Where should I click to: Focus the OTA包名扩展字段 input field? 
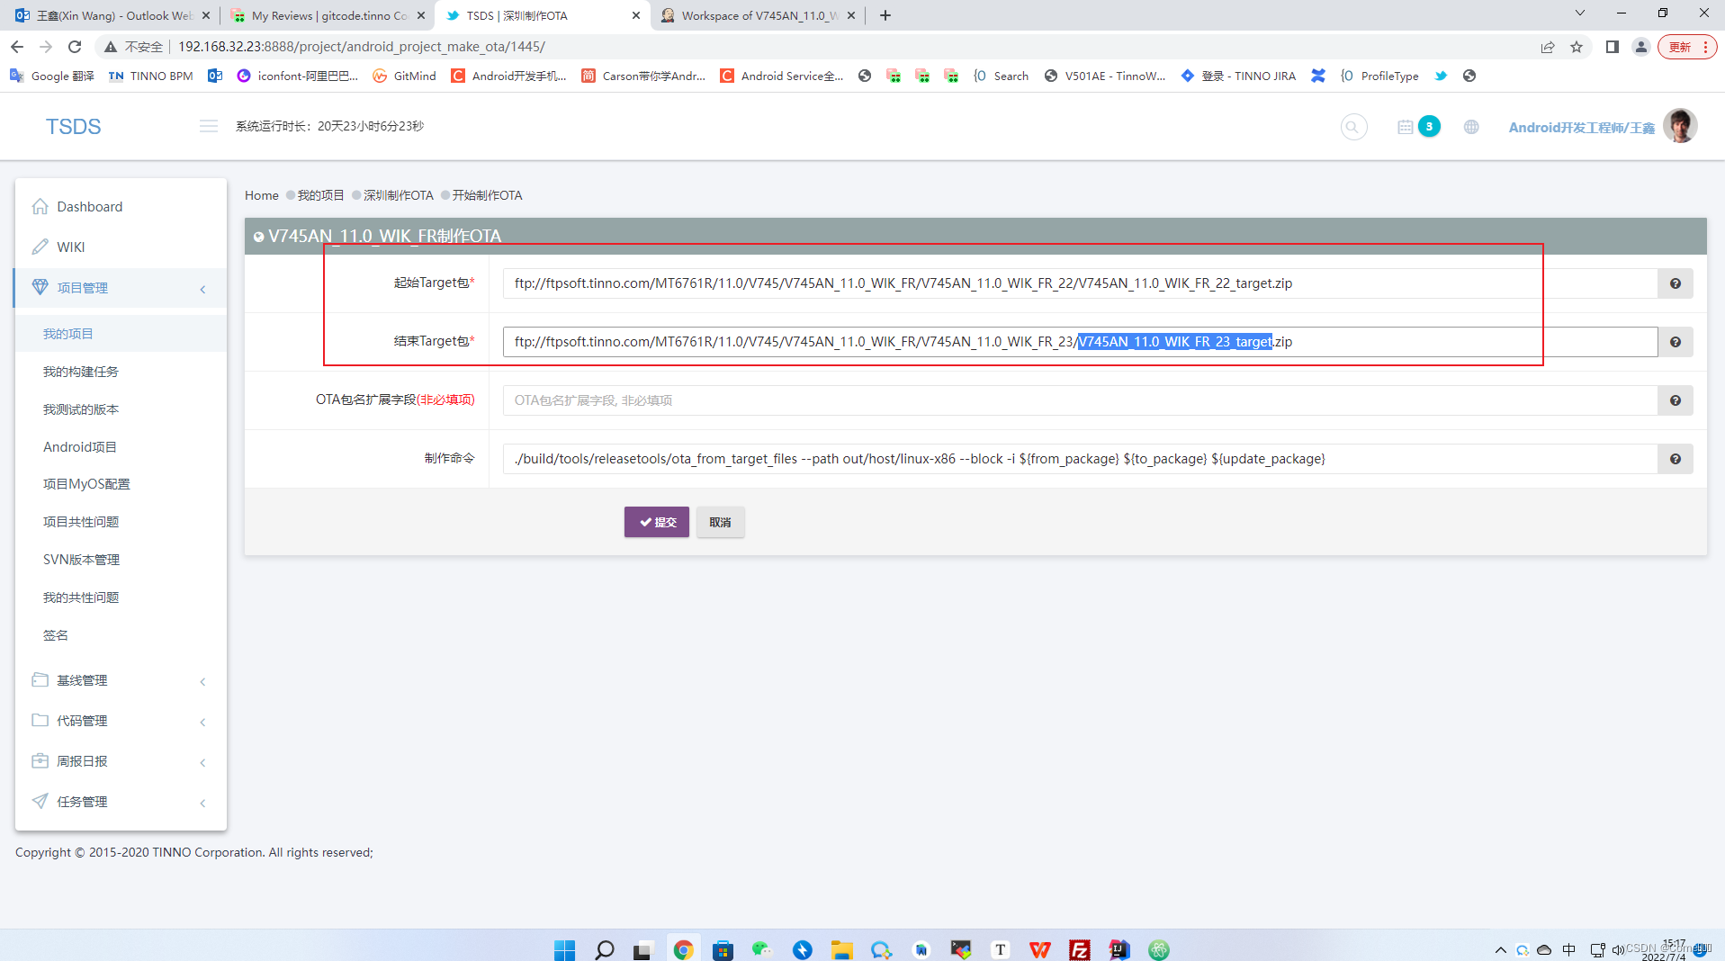pyautogui.click(x=1080, y=400)
